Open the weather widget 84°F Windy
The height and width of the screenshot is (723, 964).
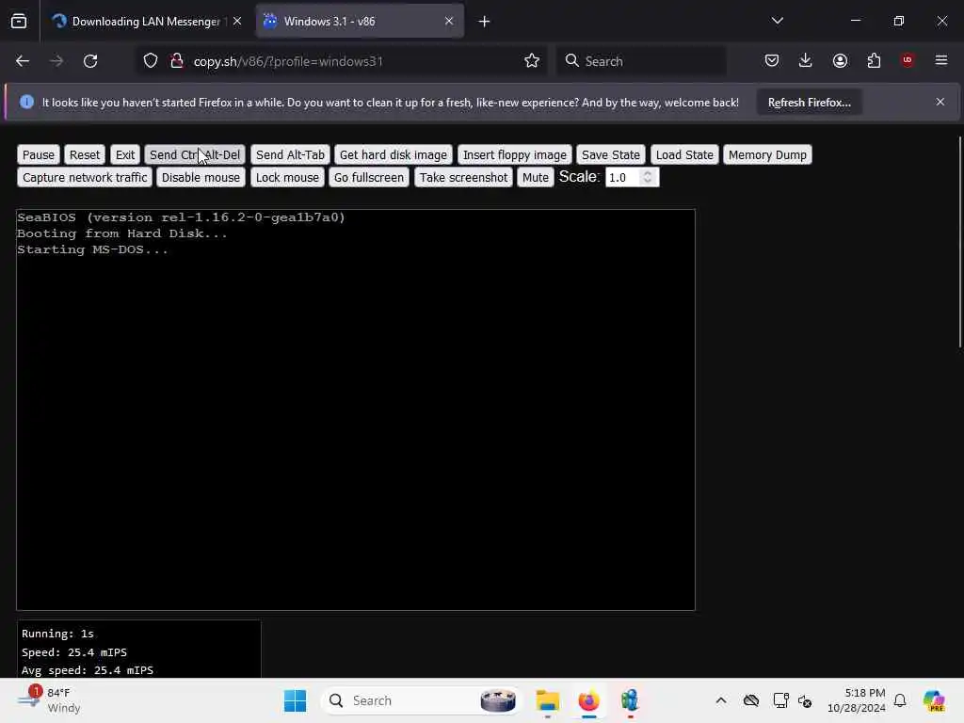tap(51, 700)
